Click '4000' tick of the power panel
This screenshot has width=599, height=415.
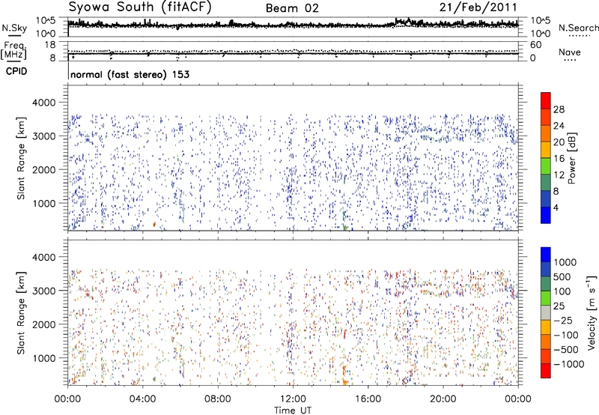pos(44,103)
